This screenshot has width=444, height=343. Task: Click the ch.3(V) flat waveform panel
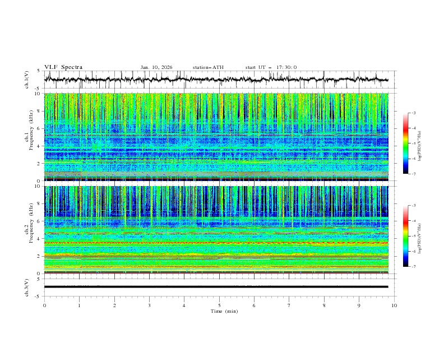(219, 286)
